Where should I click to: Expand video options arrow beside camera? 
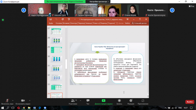(x=30, y=101)
